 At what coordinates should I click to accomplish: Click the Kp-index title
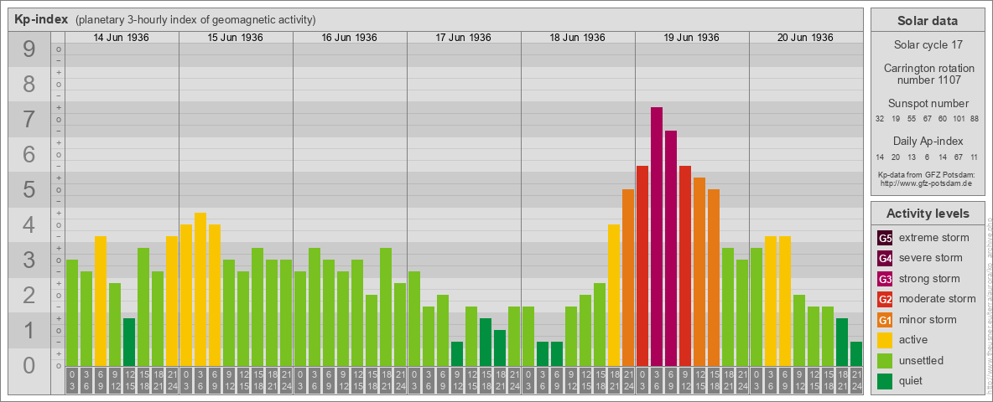pyautogui.click(x=40, y=19)
